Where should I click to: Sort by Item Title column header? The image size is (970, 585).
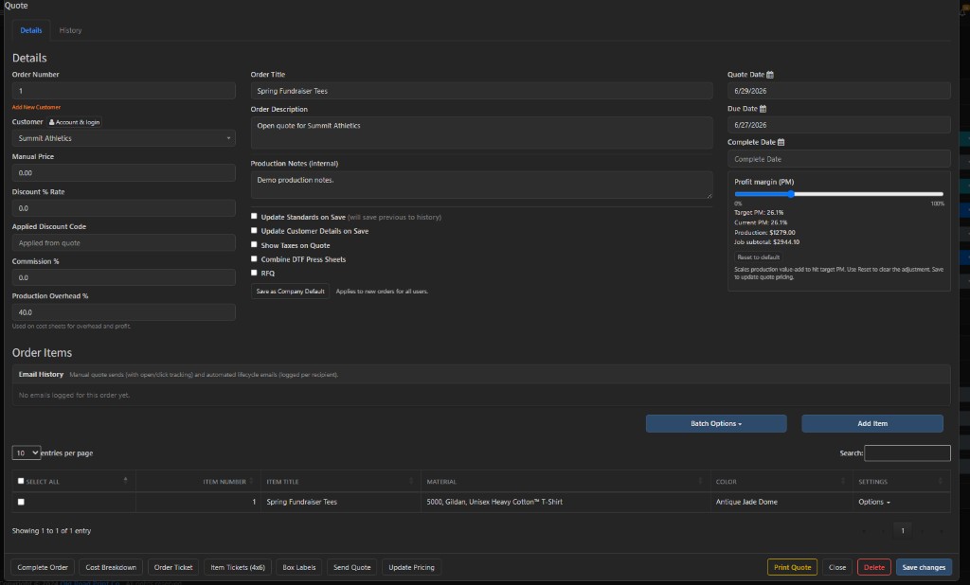340,482
